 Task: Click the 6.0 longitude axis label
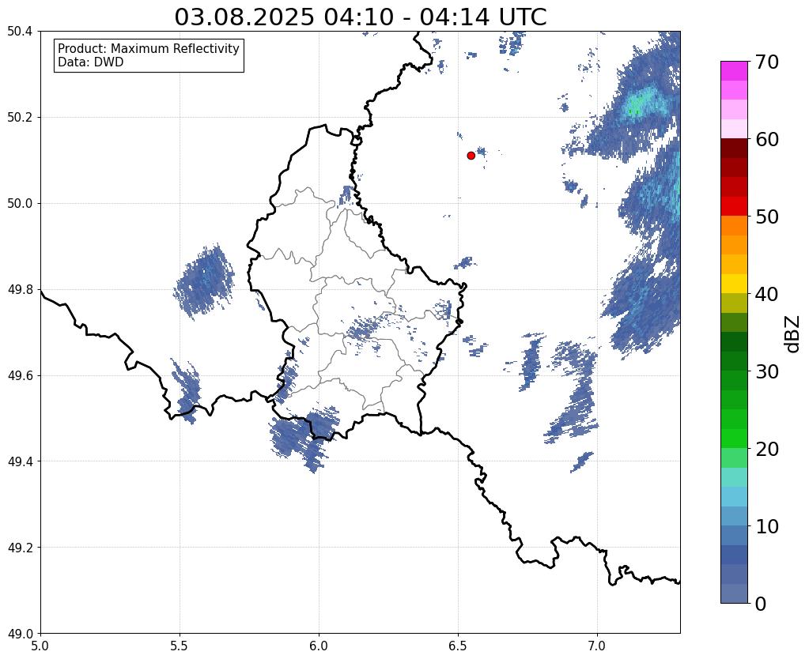(x=319, y=646)
